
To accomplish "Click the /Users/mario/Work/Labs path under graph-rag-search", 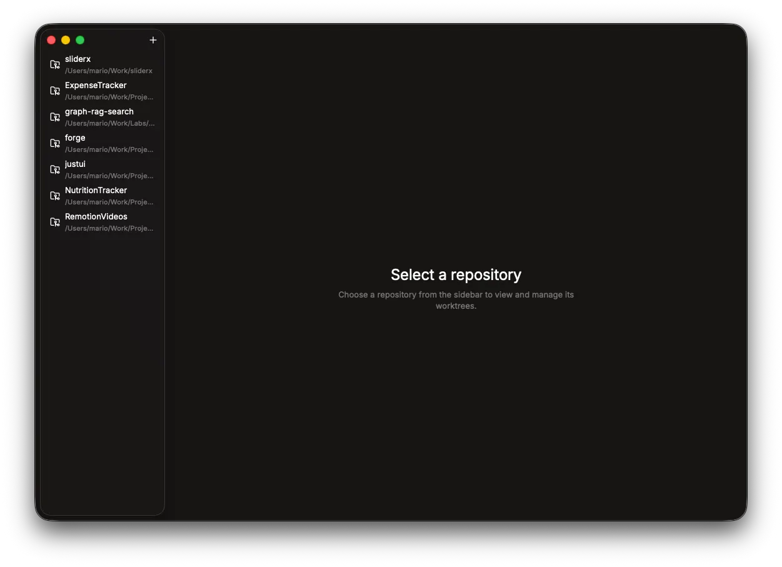I will click(110, 123).
